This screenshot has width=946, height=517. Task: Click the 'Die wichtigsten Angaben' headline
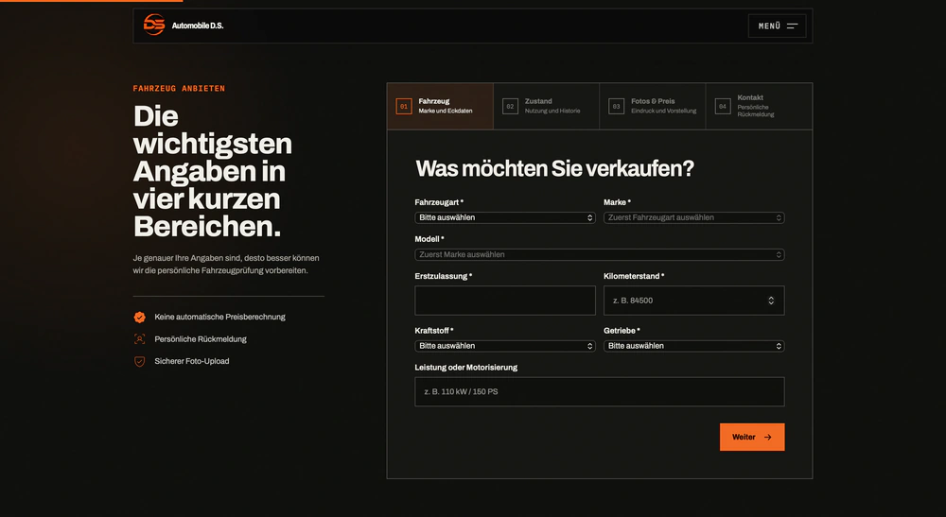click(x=212, y=171)
